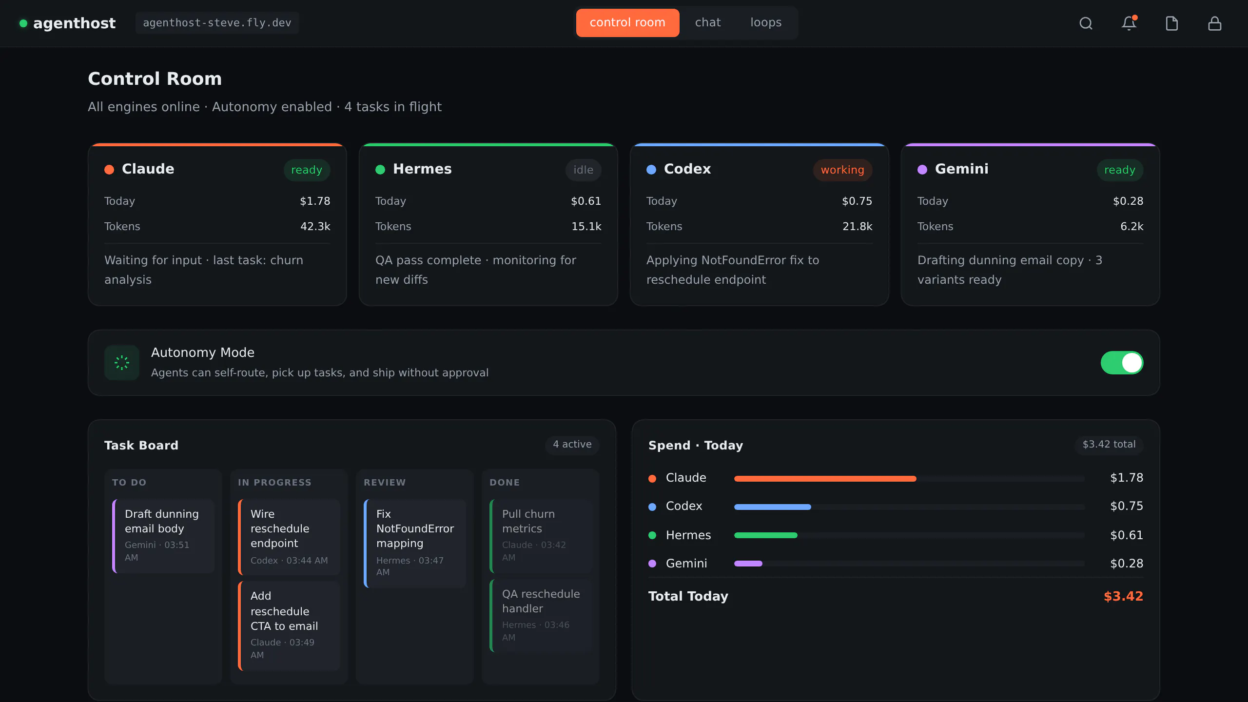Disable the Autonomy Mode toggle

[x=1122, y=363]
